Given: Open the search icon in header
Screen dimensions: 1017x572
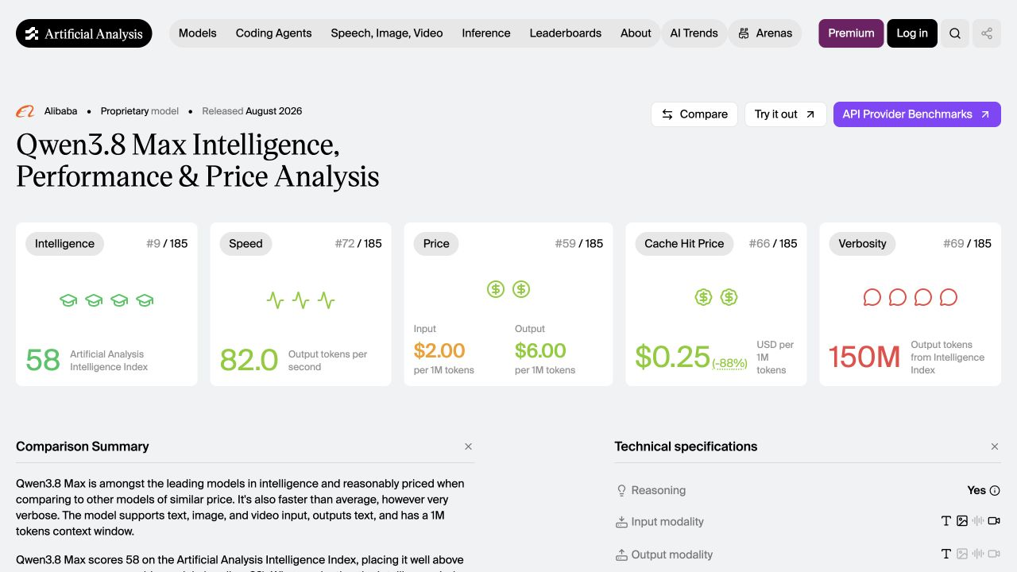Looking at the screenshot, I should coord(955,33).
